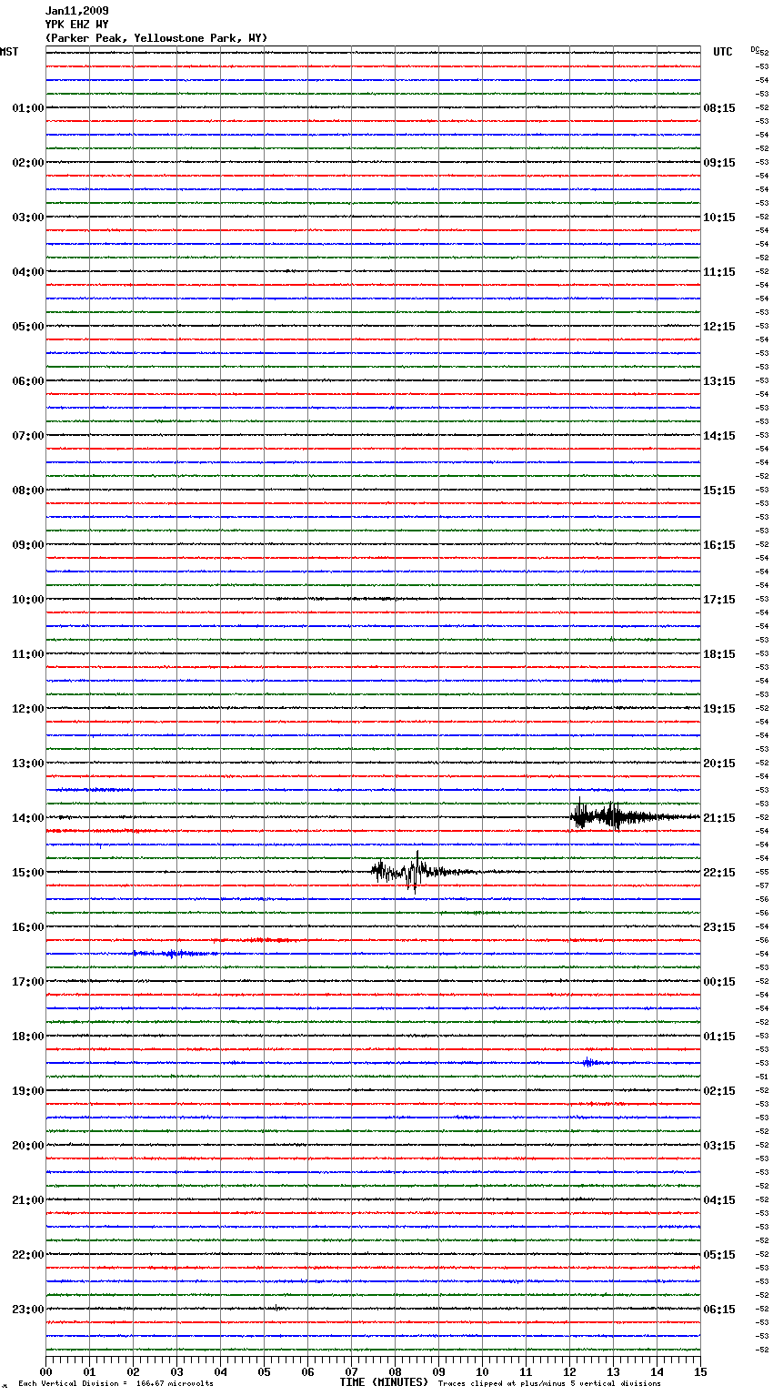Click the 10:15 UTC time label
Viewport: 773px width, 1396px height.
[x=719, y=217]
